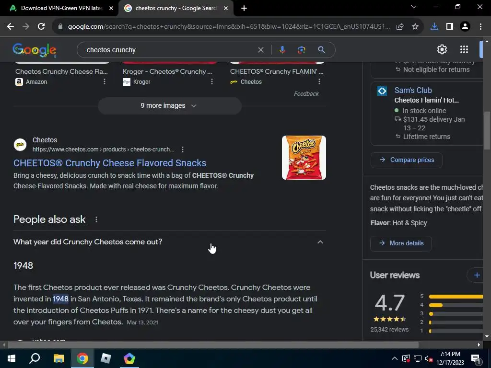Open options for the cheetos.com result
Image resolution: width=491 pixels, height=368 pixels.
183,149
